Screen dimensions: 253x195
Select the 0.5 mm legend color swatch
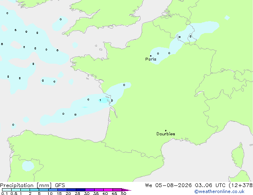[16, 190]
